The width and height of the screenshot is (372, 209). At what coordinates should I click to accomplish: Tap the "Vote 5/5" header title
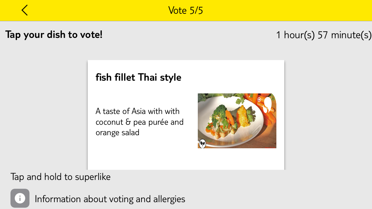click(186, 10)
